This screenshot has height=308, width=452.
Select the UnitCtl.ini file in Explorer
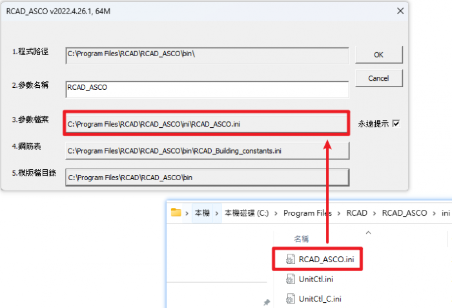(x=310, y=279)
